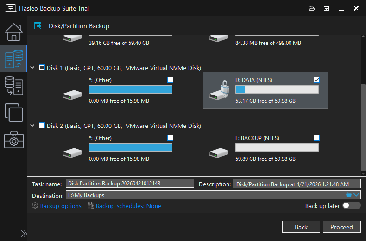366x241 pixels.
Task: Click the Task name input field
Action: coord(130,184)
